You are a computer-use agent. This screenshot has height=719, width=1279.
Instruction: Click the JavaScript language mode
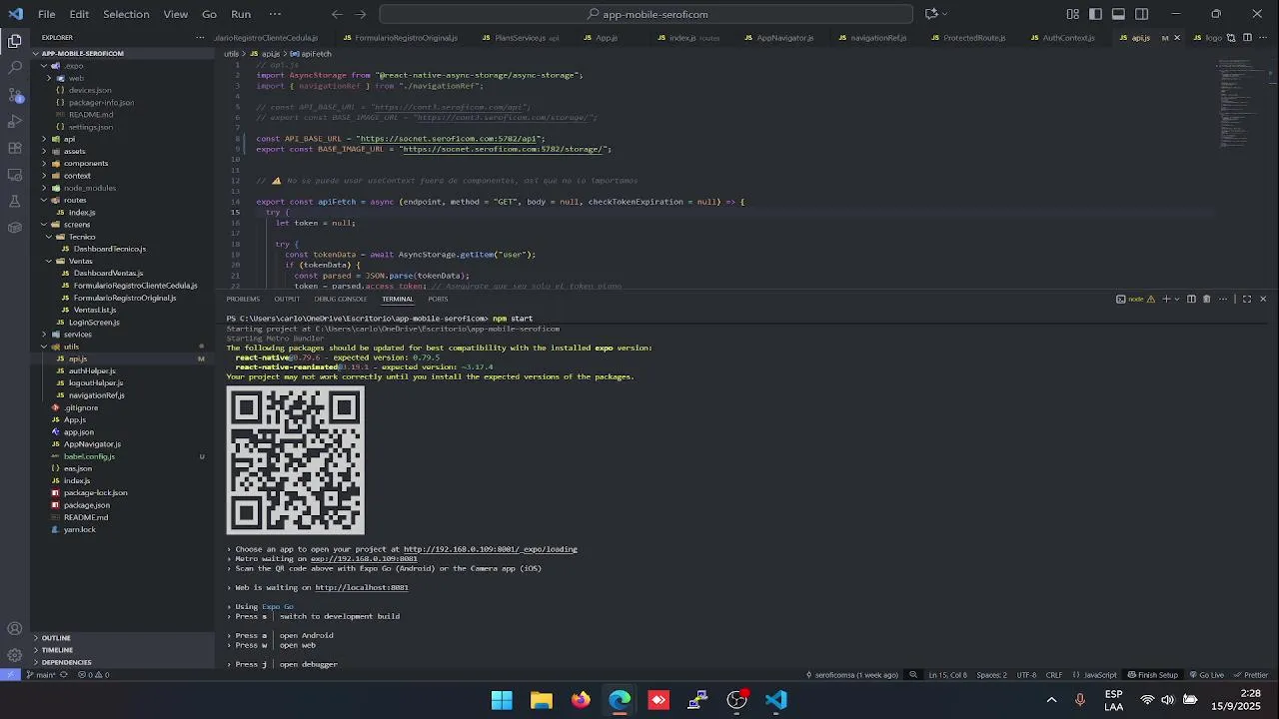pyautogui.click(x=1100, y=675)
